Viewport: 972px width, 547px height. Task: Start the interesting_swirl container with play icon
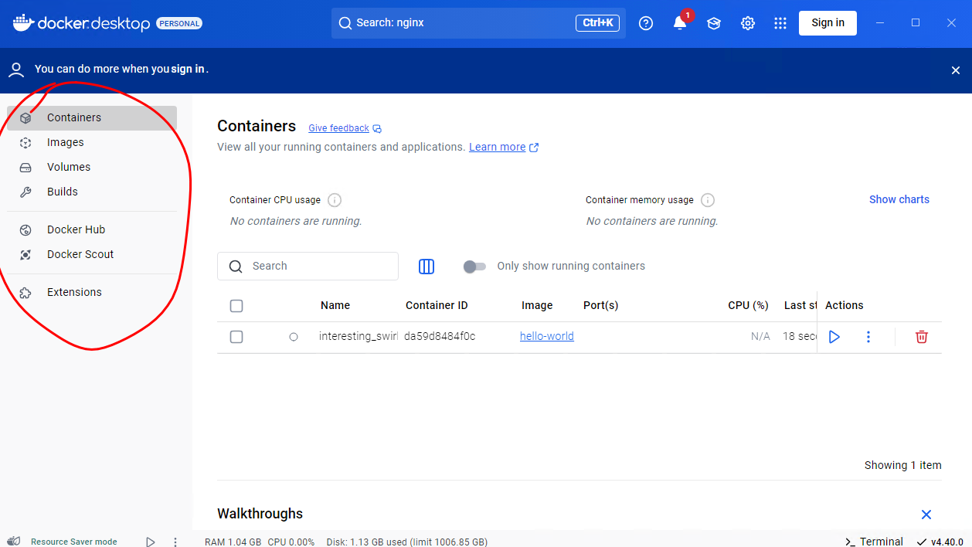coord(834,337)
